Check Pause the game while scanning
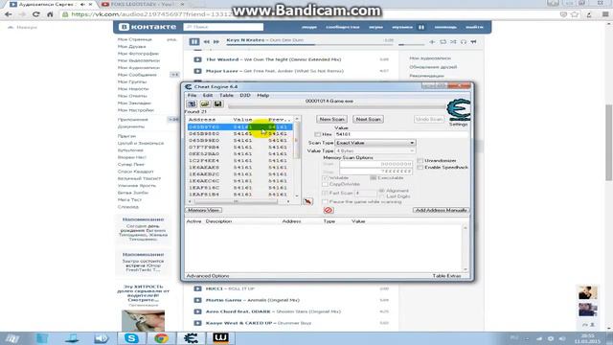 click(326, 201)
